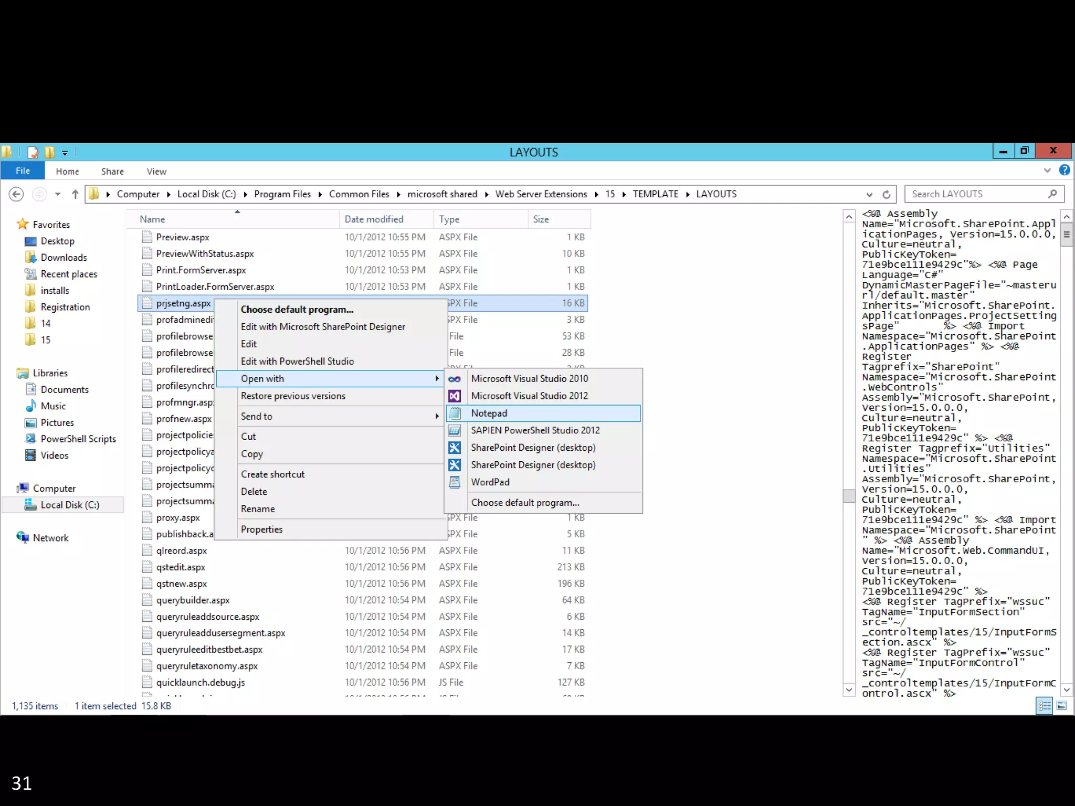Click the first SharePoint Designer (desktop) icon
Viewport: 1075px width, 806px height.
tap(455, 448)
